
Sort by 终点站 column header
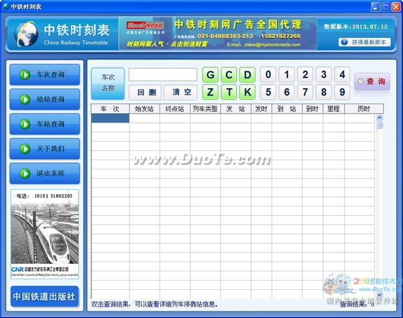pos(175,109)
